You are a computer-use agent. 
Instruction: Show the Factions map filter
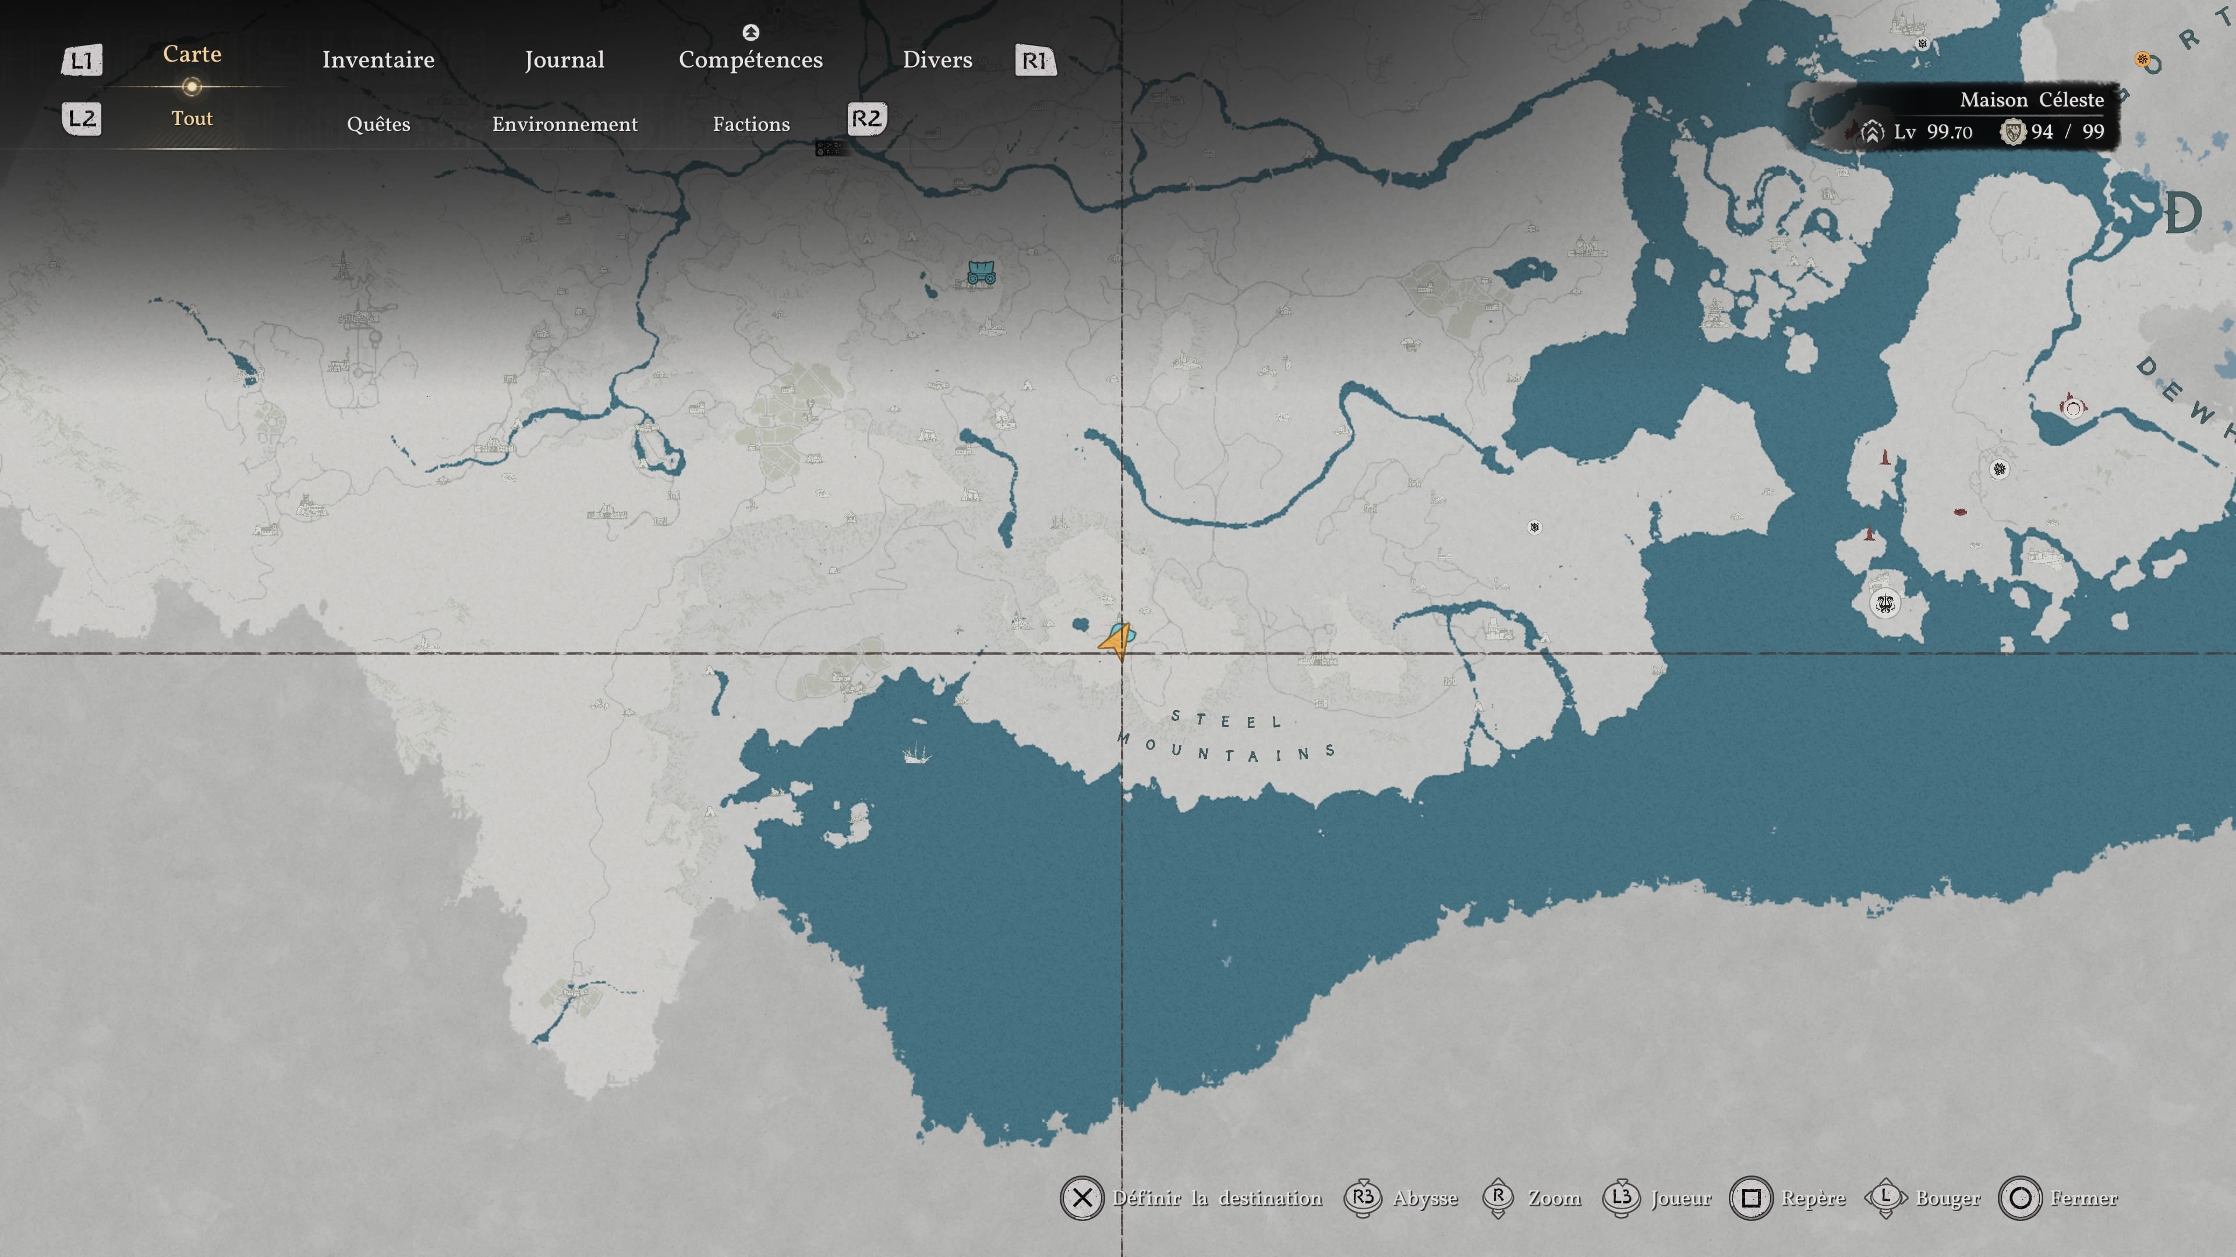pyautogui.click(x=752, y=124)
